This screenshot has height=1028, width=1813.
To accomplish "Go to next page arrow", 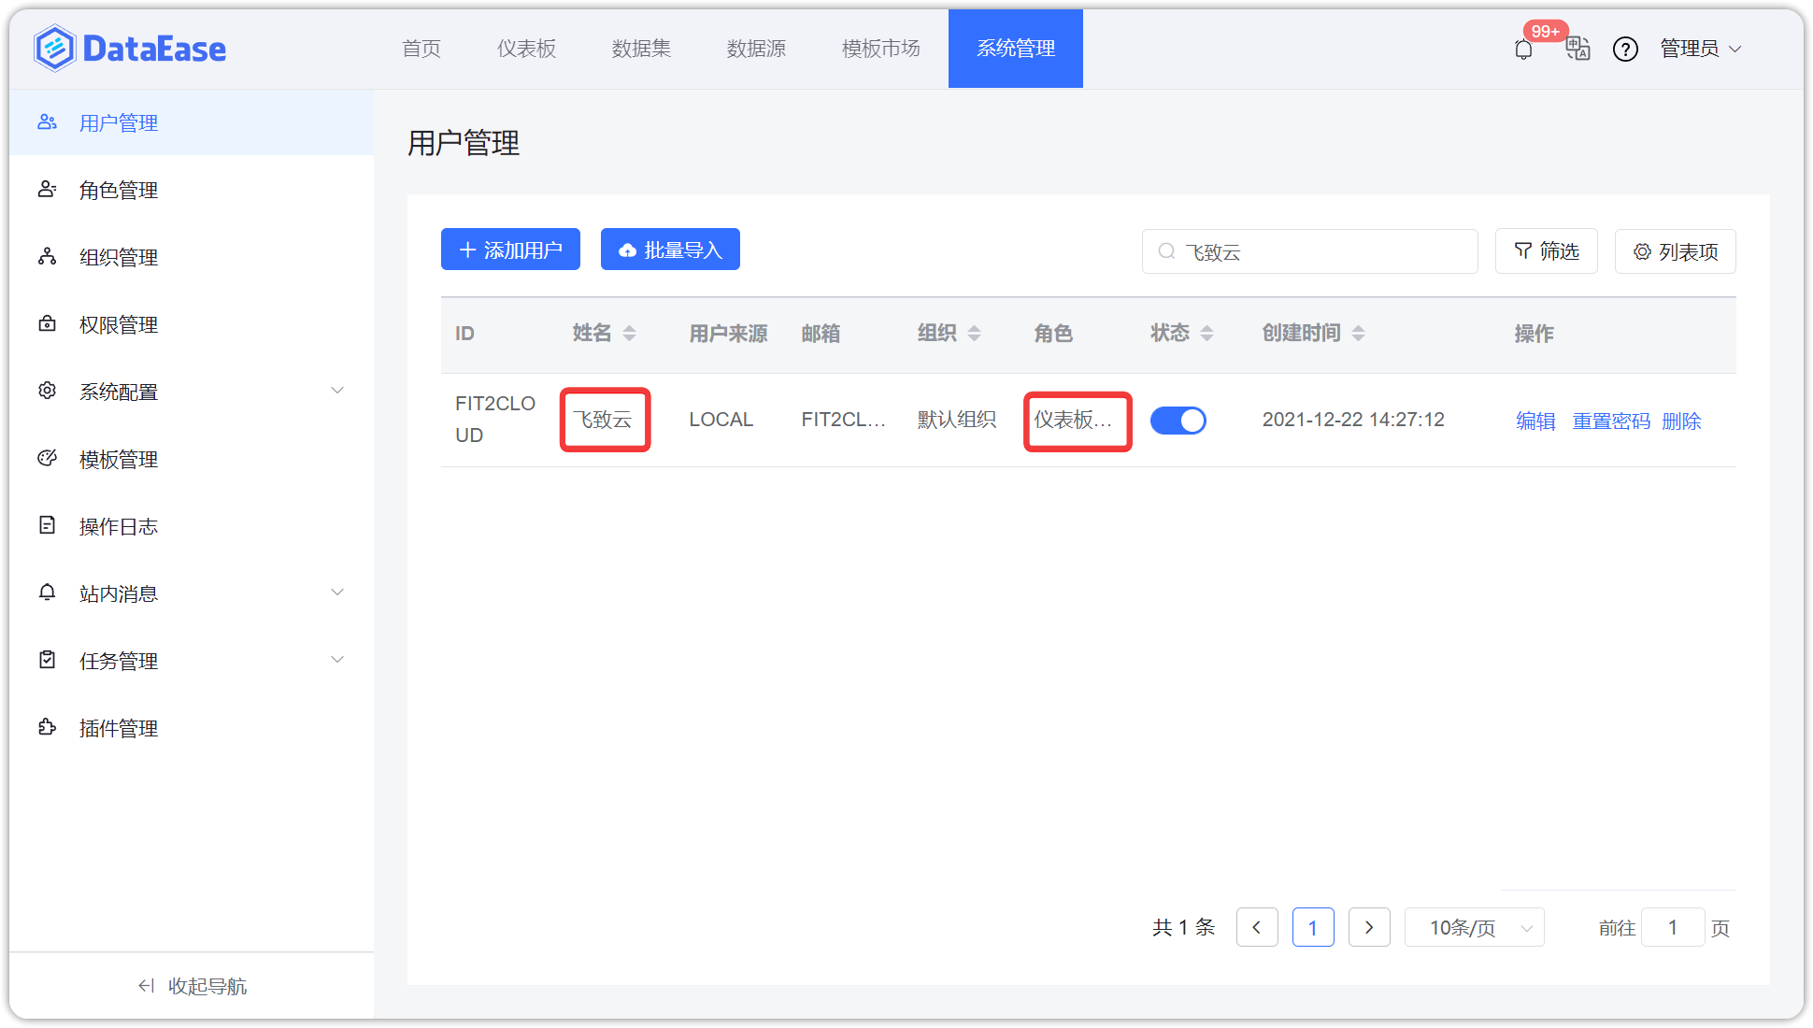I will click(x=1369, y=928).
